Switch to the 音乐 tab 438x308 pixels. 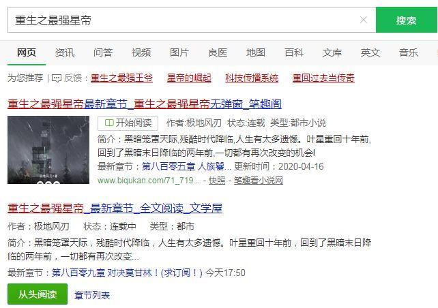(409, 52)
